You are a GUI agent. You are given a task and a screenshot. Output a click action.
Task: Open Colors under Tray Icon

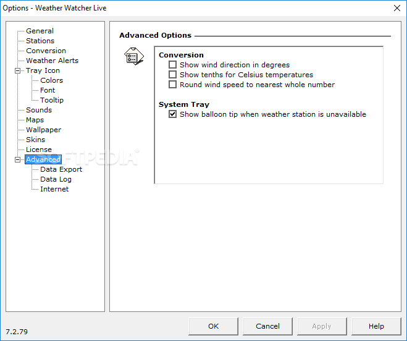click(51, 80)
